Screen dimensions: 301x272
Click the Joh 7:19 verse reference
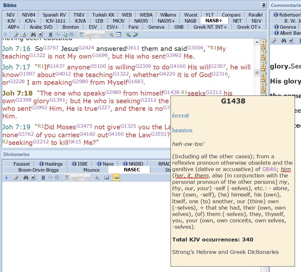tap(16, 127)
